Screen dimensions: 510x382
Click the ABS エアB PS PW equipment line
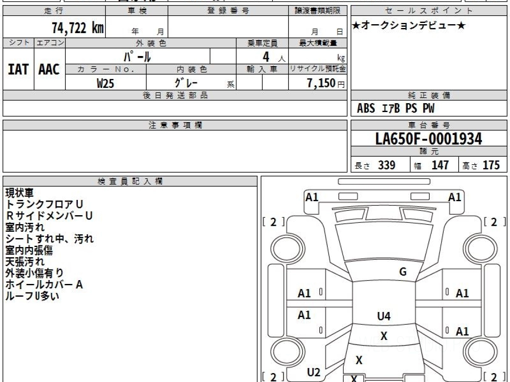(396, 109)
